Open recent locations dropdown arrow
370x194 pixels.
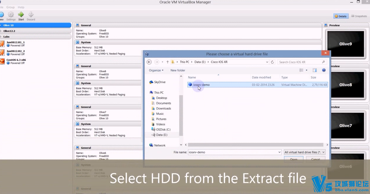tap(162, 62)
